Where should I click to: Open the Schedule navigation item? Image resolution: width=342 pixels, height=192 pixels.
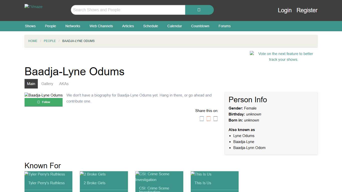pos(150,26)
